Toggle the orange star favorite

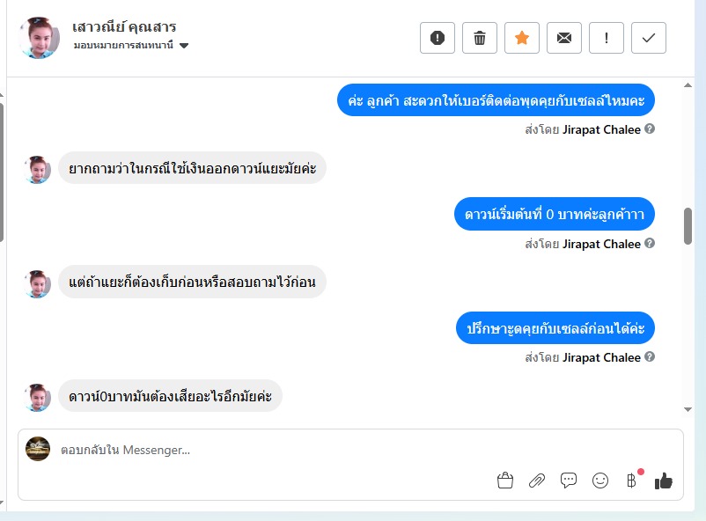522,38
